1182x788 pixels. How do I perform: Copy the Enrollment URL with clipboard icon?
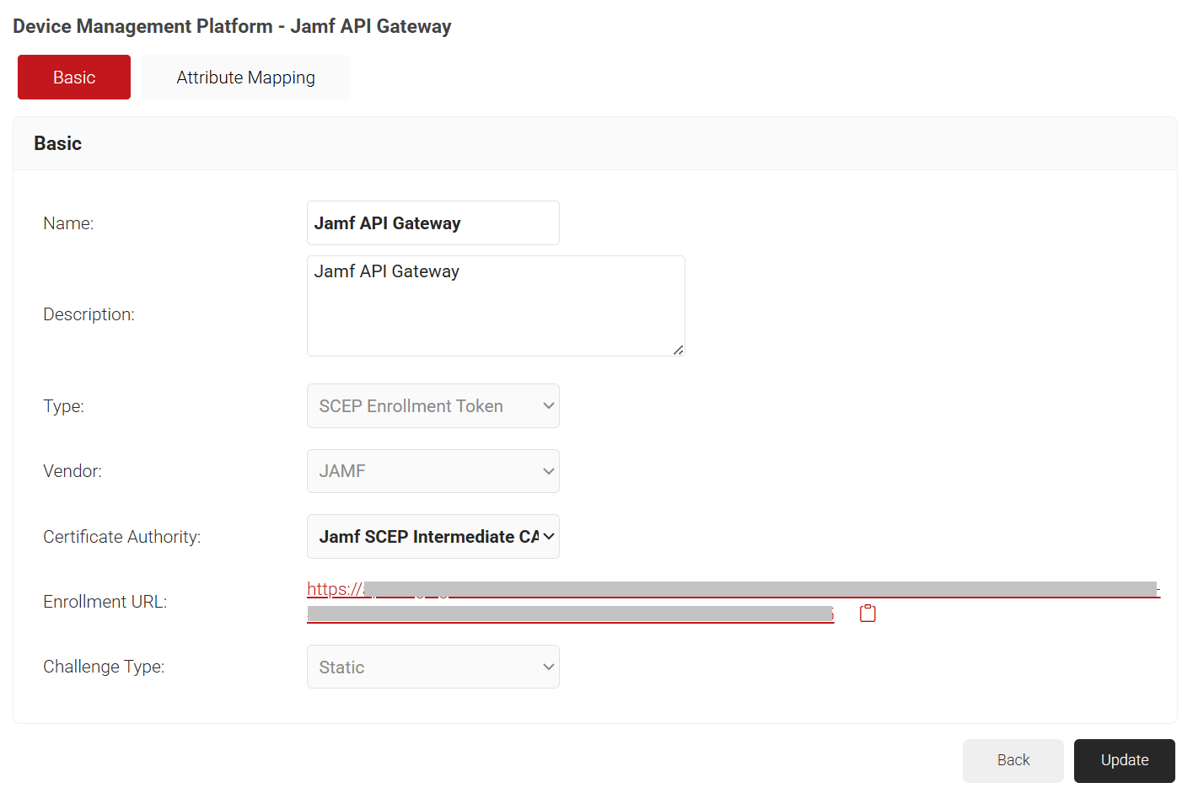pos(868,614)
